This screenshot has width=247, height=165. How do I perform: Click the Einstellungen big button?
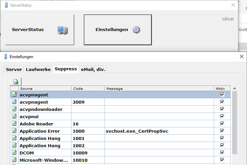coord(118,30)
